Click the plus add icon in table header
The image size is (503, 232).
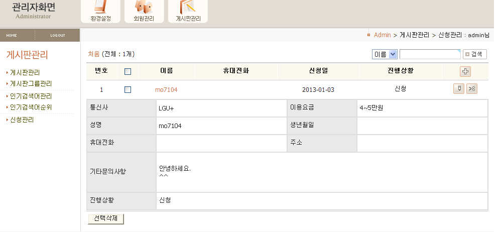tap(465, 71)
